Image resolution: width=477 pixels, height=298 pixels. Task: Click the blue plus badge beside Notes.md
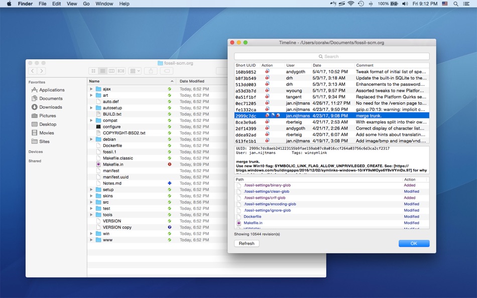[170, 183]
